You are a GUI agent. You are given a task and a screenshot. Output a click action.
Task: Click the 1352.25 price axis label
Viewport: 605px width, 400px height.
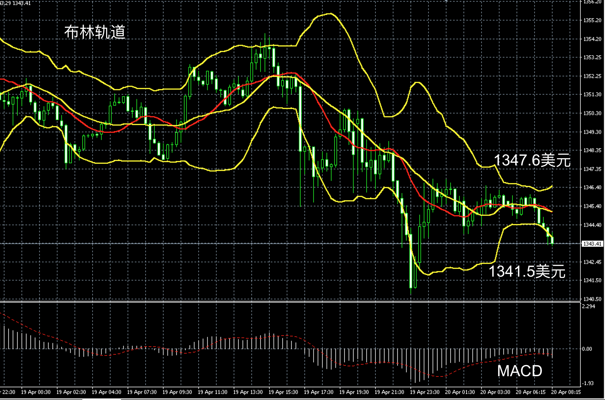tap(592, 76)
